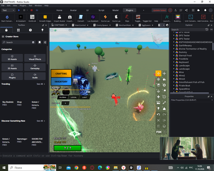The height and width of the screenshot is (171, 214).
Task: Open the Building tools plugin icon
Action: pos(178,18)
